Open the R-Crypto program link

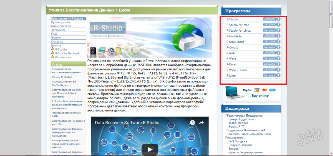pos(232,47)
